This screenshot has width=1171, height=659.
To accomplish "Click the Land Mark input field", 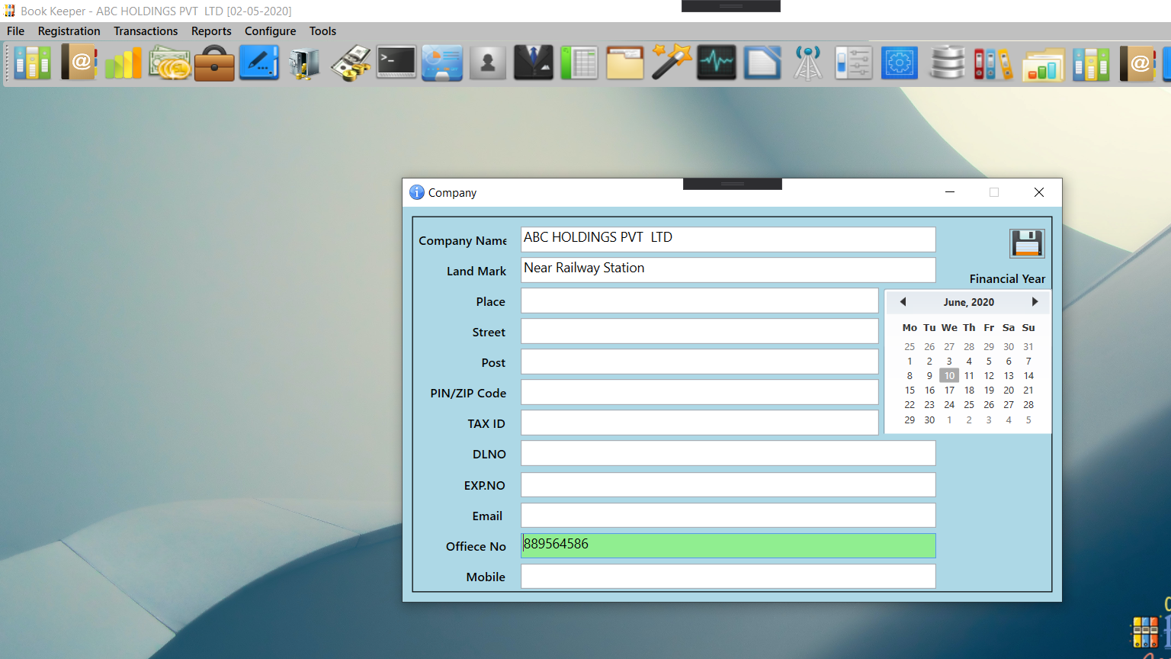I will 728,269.
